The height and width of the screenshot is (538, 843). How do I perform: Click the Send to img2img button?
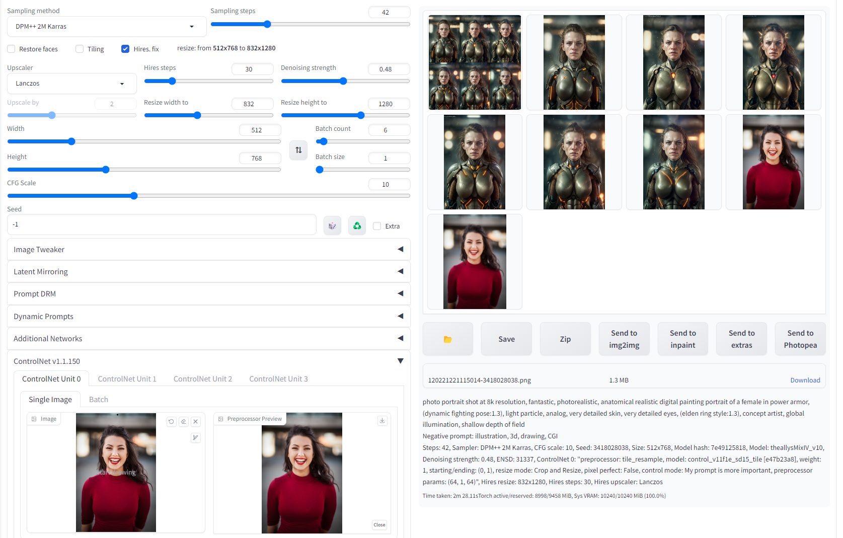click(624, 339)
